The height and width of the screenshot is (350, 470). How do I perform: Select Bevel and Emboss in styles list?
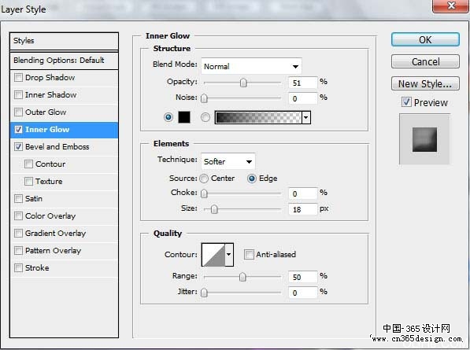pos(57,147)
